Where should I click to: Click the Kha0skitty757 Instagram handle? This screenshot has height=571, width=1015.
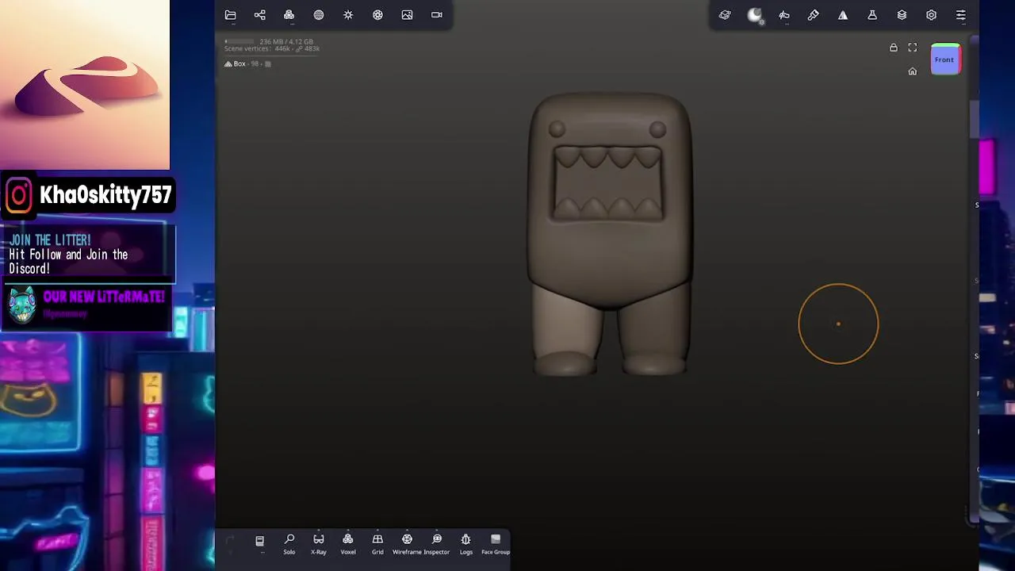pos(105,195)
